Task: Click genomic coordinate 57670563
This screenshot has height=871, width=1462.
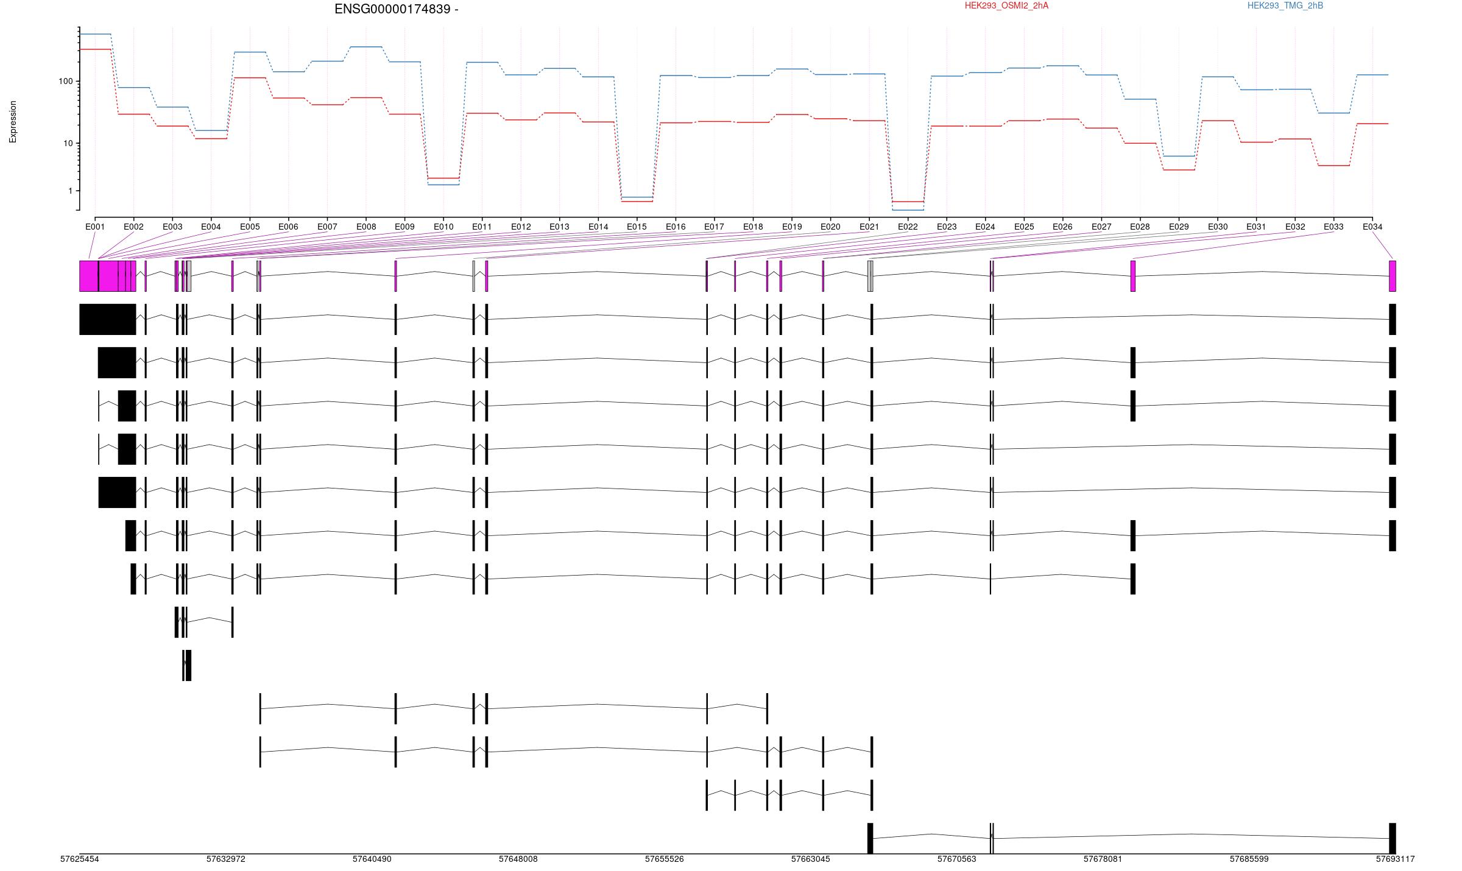Action: [956, 859]
